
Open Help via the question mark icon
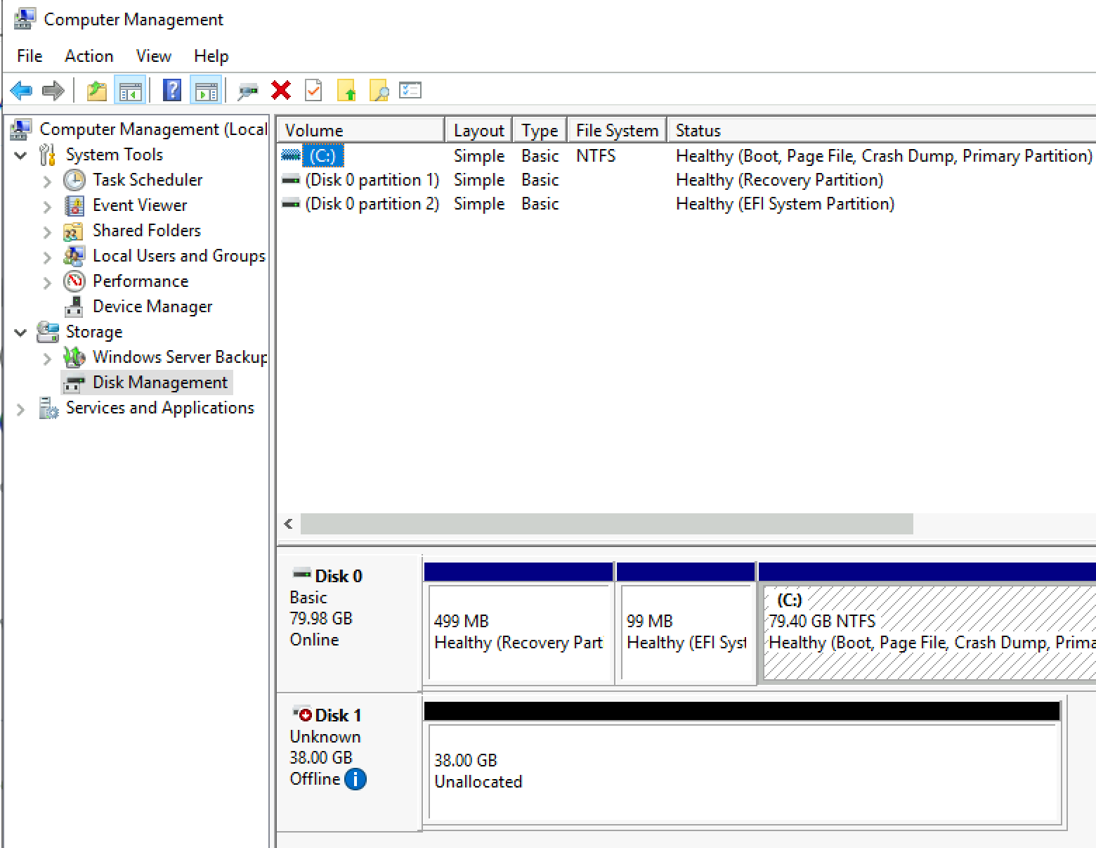tap(172, 91)
